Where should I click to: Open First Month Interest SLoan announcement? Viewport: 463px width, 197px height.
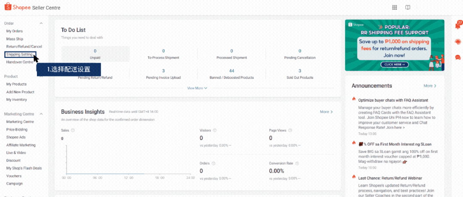tap(395, 144)
